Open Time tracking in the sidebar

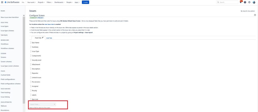5,93
